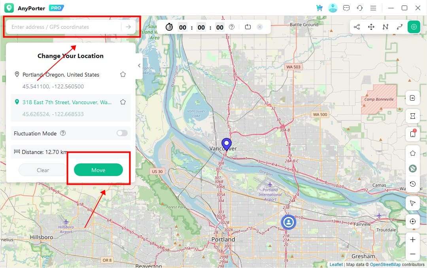Click the hourglass cooldown sidebar icon

412,116
